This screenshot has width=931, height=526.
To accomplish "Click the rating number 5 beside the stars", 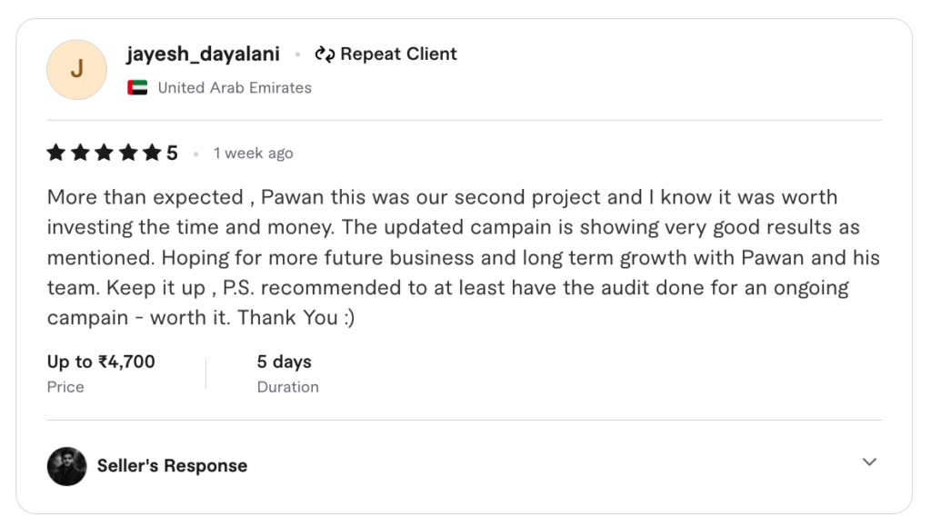I will pyautogui.click(x=172, y=153).
